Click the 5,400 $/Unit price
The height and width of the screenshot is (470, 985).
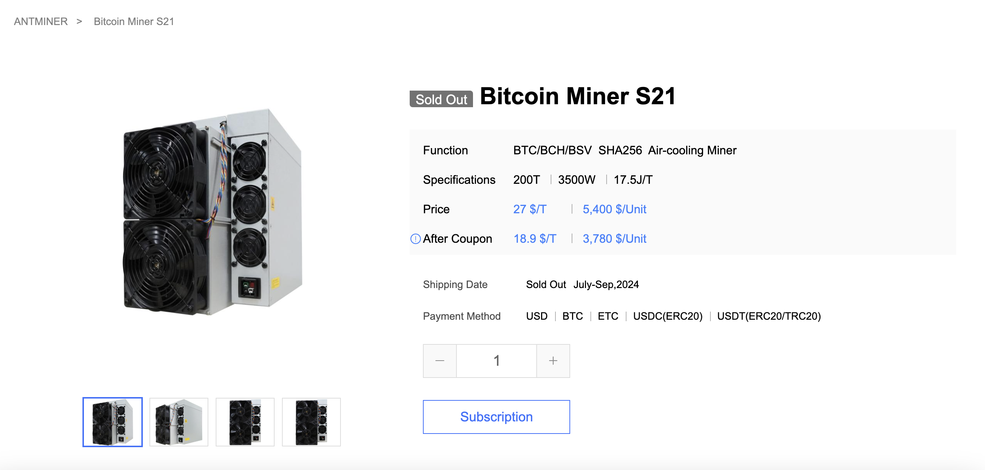point(614,209)
